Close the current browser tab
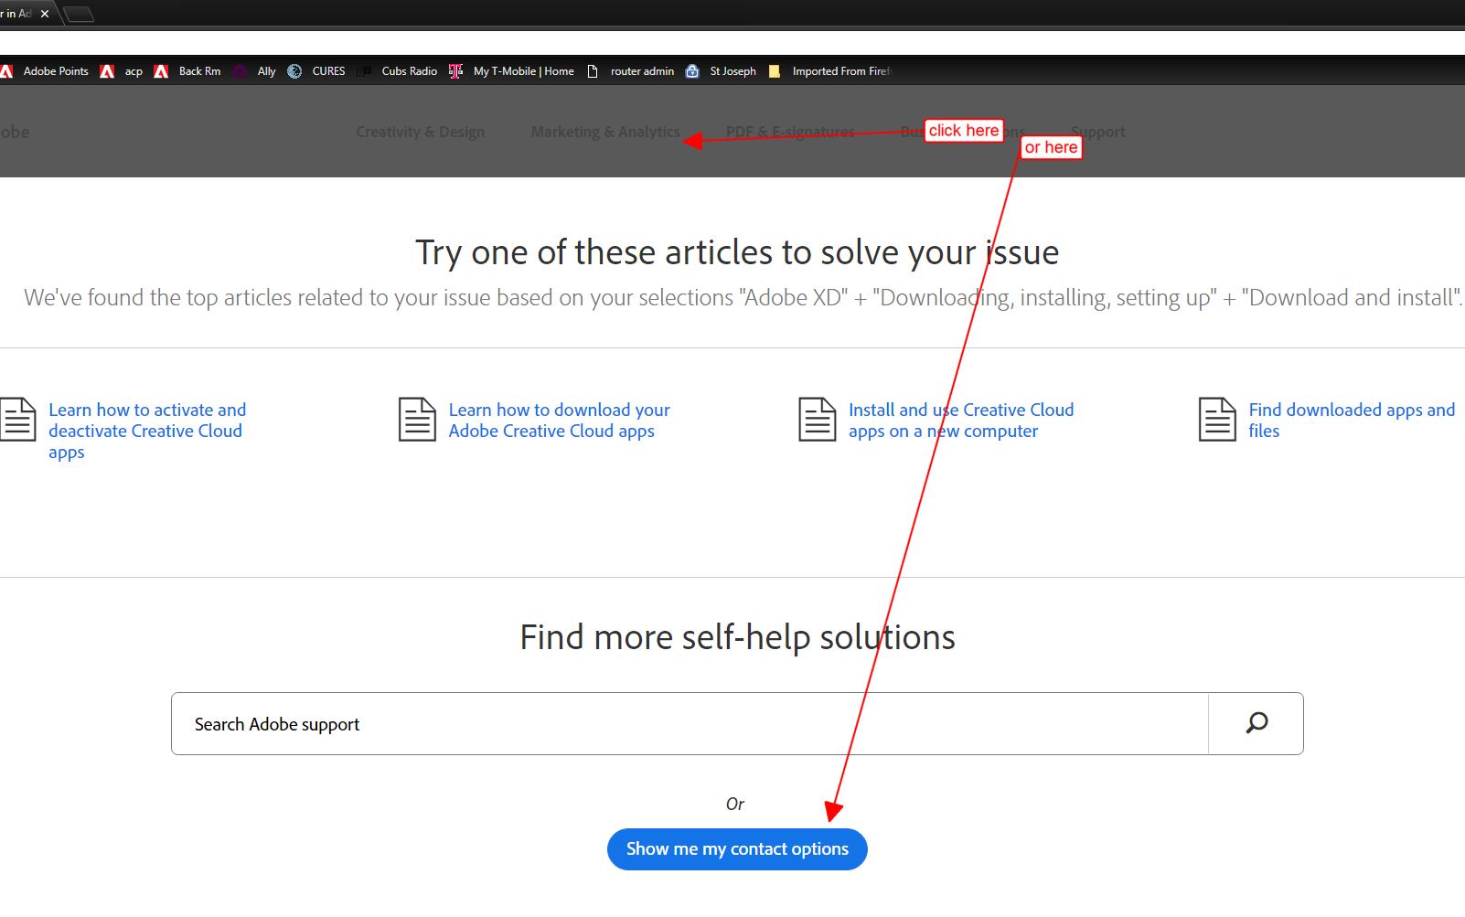 (x=45, y=14)
